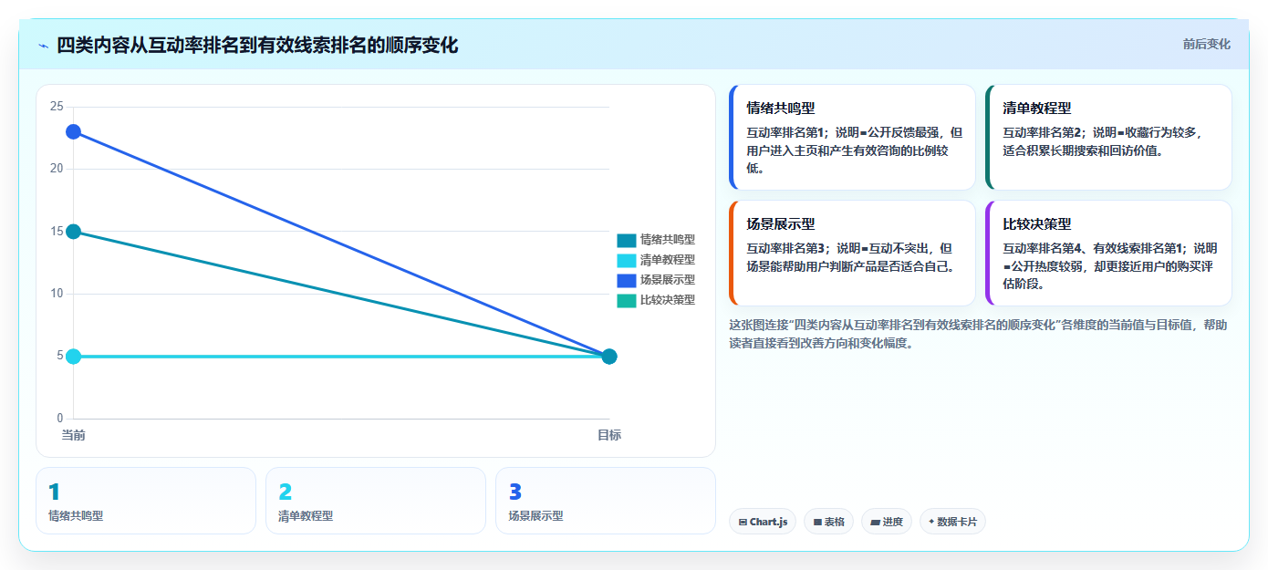
Task: Click the current data point at value 5
Action: (x=73, y=357)
